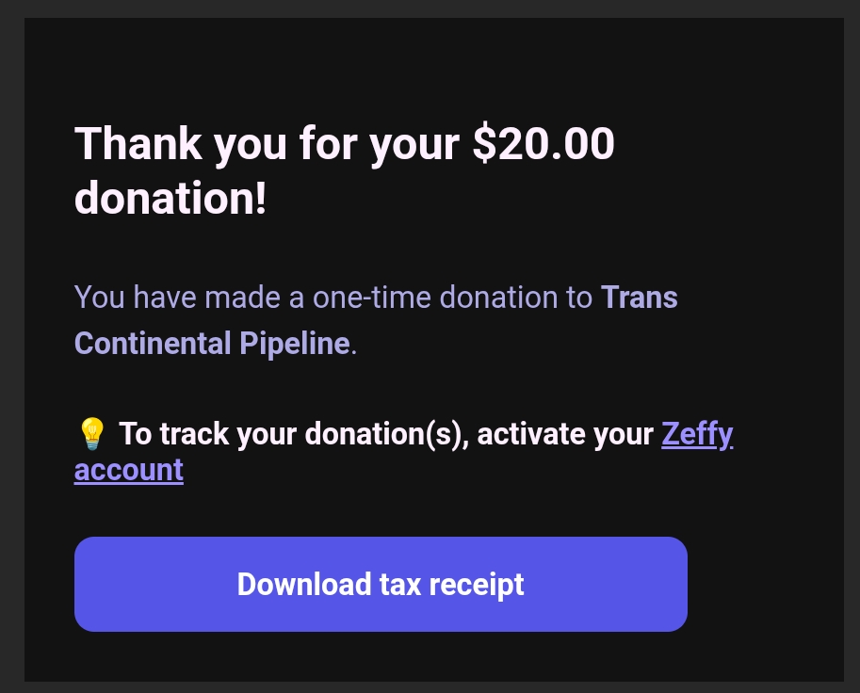Click the lightbulb tip icon

pyautogui.click(x=90, y=434)
